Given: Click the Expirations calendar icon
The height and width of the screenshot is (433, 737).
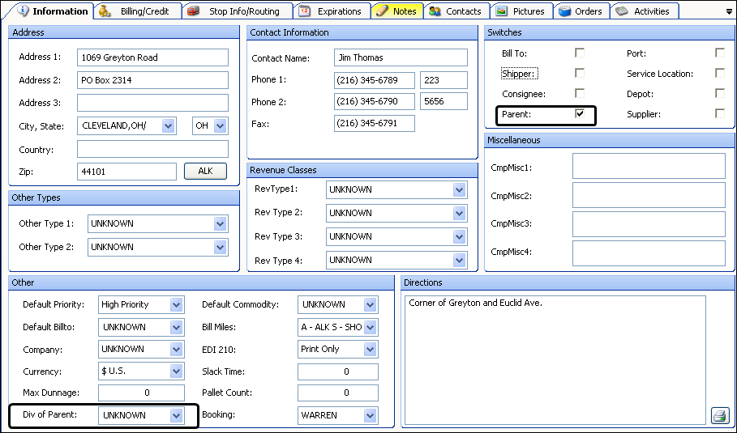Looking at the screenshot, I should pos(304,11).
